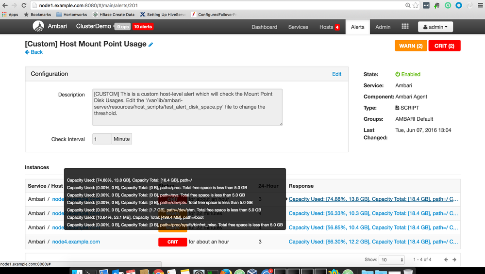Viewport: 485px width, 274px height.
Task: Click the 'Tue, Jun 07, 2016 13:04' timestamp
Action: [423, 130]
